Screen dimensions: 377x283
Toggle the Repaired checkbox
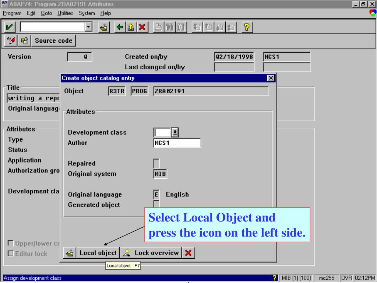pyautogui.click(x=156, y=163)
